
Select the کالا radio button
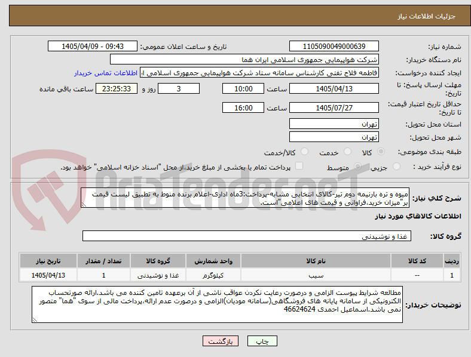point(381,152)
